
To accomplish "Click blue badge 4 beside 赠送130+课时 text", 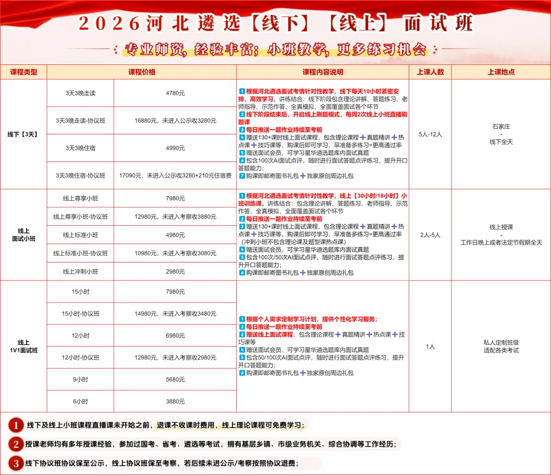I will tap(242, 137).
